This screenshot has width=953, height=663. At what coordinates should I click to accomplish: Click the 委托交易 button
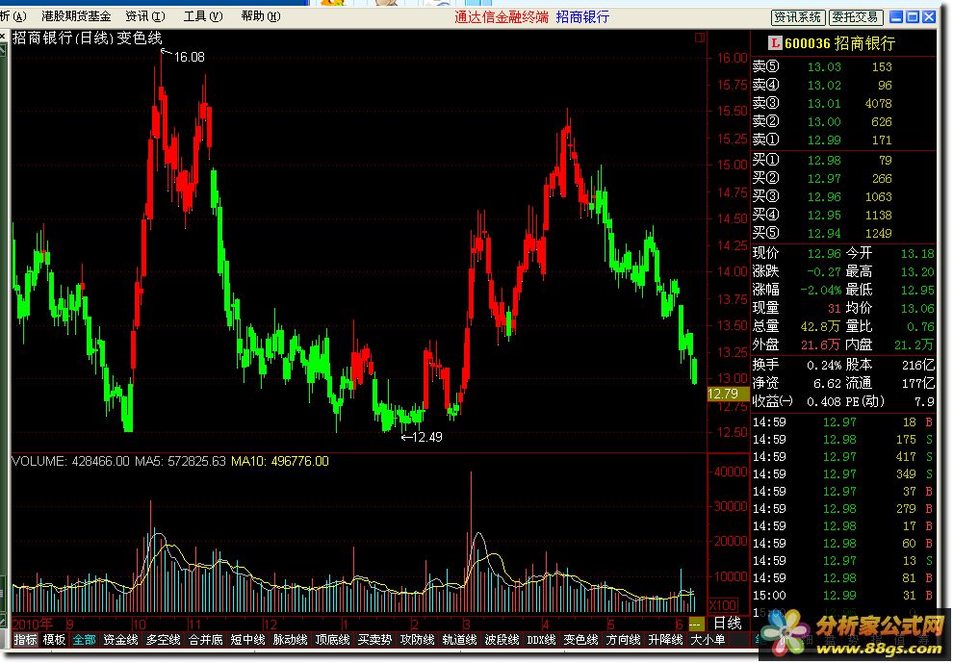(855, 17)
